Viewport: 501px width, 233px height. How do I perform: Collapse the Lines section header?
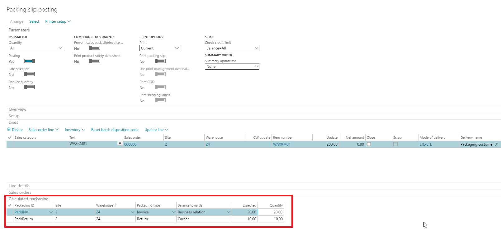coord(13,123)
